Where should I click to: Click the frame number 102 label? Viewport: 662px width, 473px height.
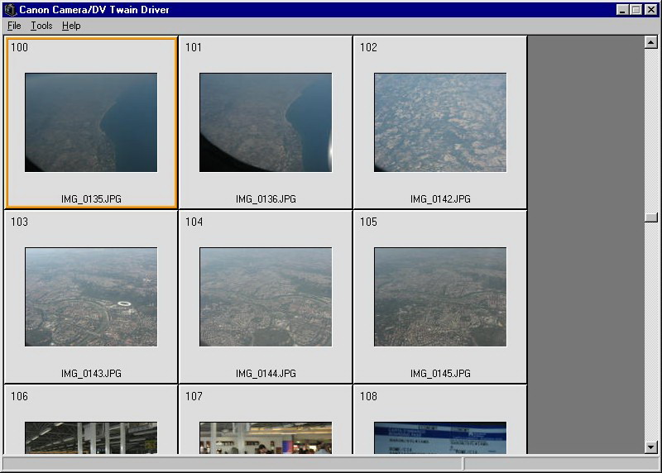368,47
